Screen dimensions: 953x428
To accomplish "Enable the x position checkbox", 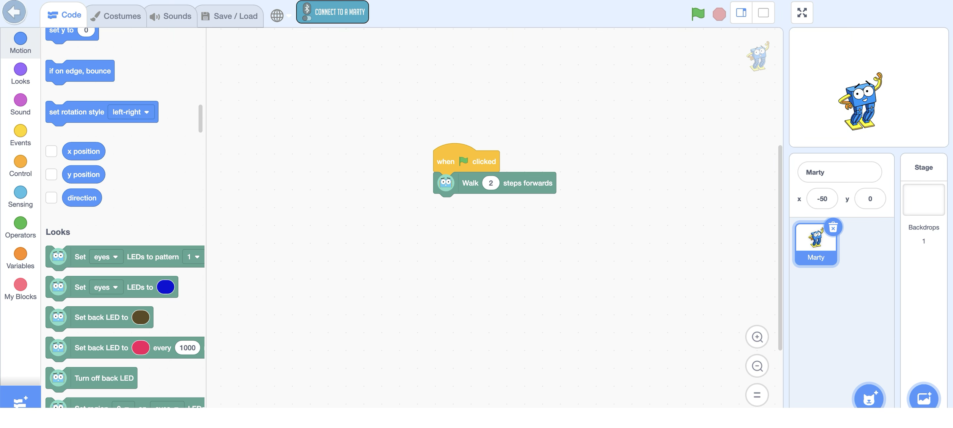I will 51,151.
